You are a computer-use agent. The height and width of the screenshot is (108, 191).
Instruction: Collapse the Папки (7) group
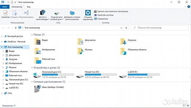point(32,35)
